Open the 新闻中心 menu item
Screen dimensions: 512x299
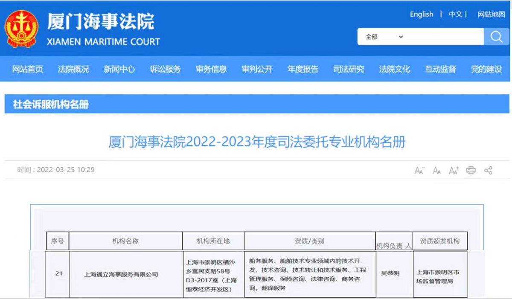click(x=119, y=69)
